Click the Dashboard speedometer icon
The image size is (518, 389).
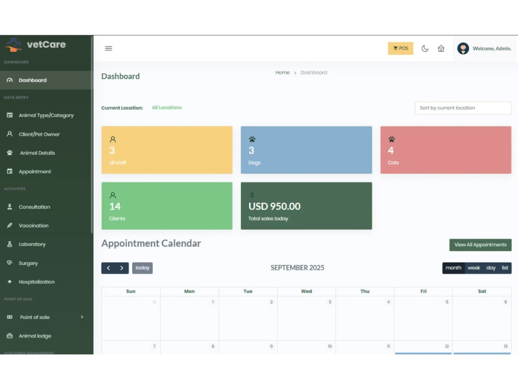click(x=9, y=80)
